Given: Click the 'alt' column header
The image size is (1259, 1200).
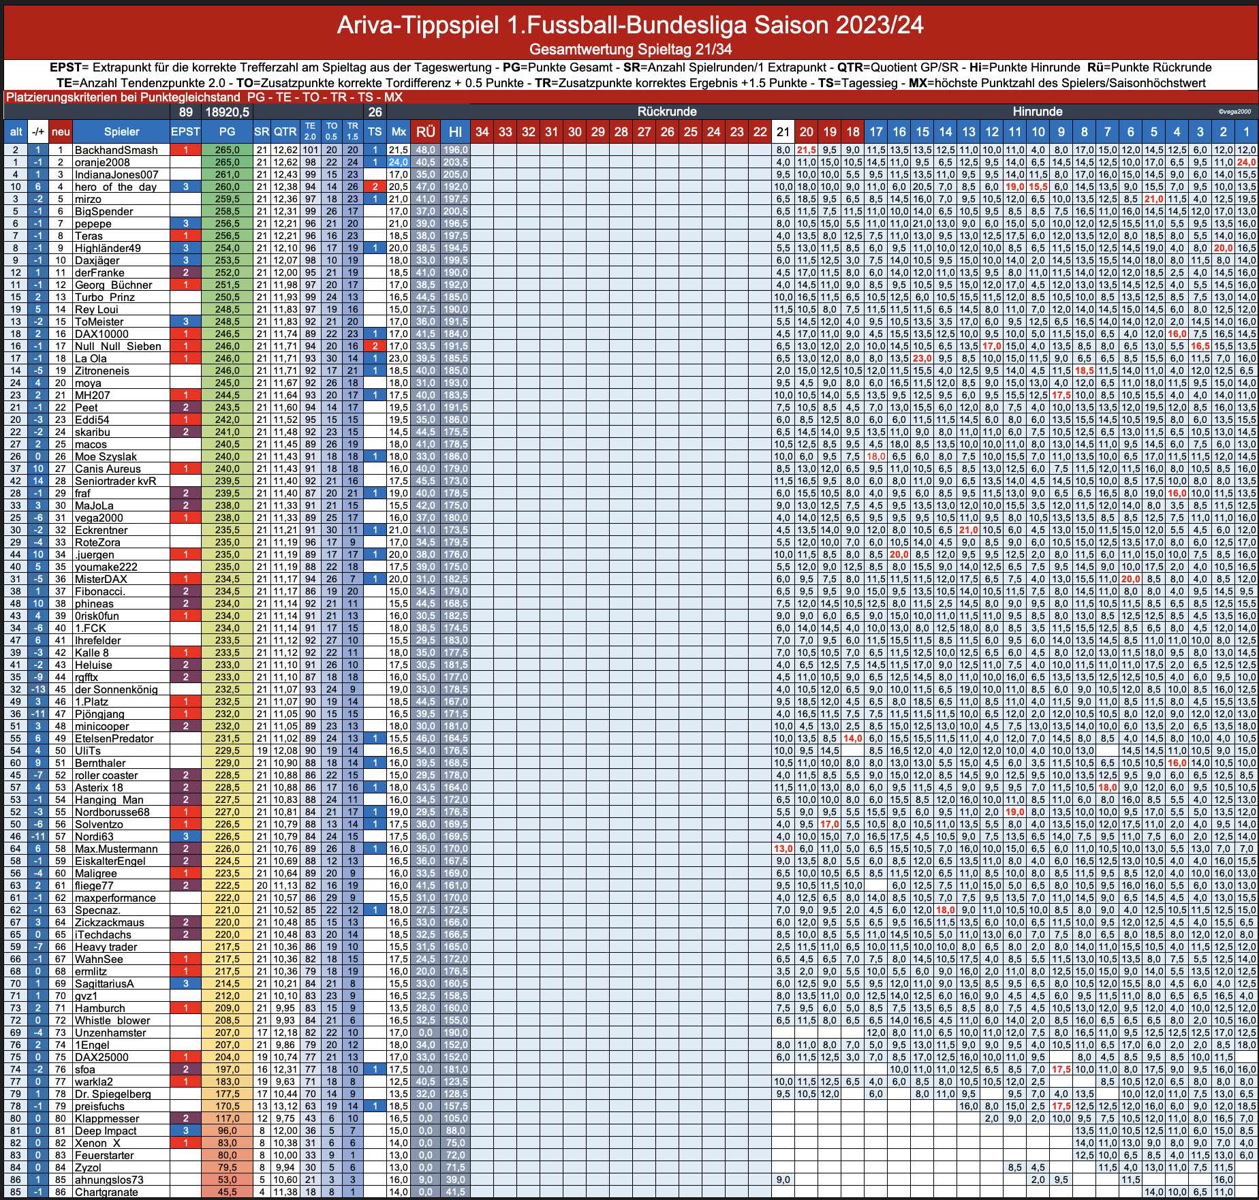Looking at the screenshot, I should coord(15,132).
